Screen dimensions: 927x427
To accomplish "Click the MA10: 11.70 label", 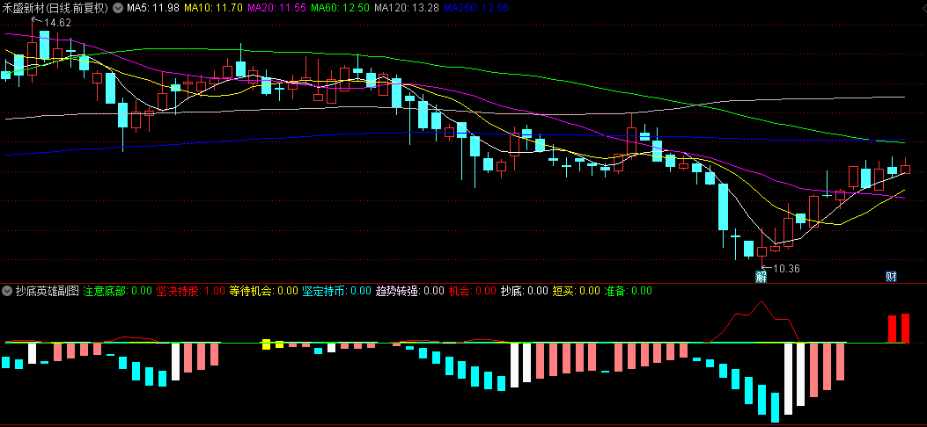I will point(212,8).
